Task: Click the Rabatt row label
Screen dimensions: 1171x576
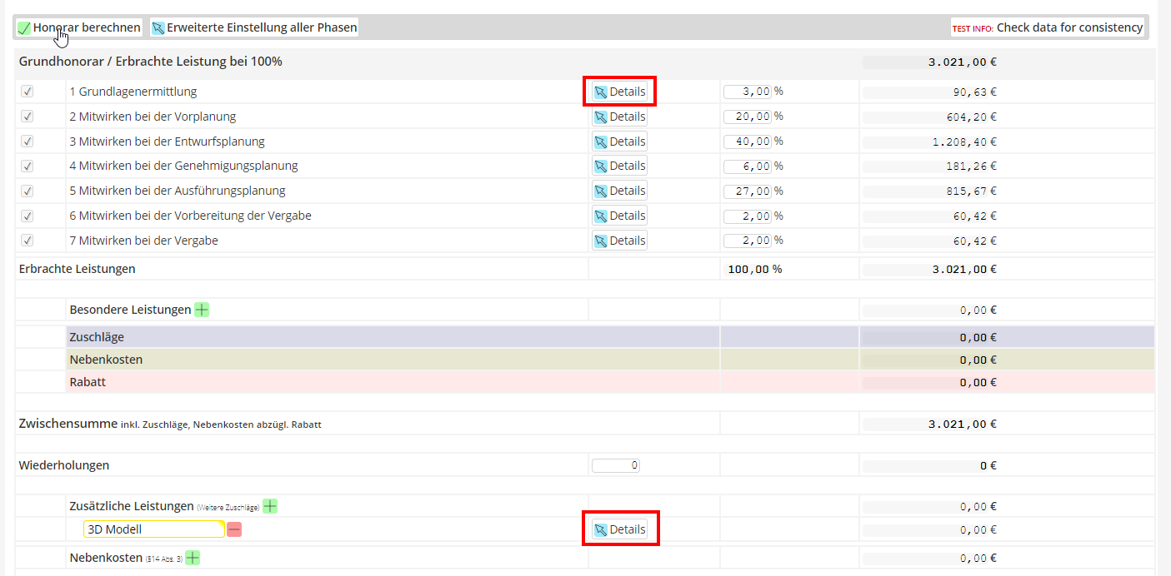Action: coord(88,382)
